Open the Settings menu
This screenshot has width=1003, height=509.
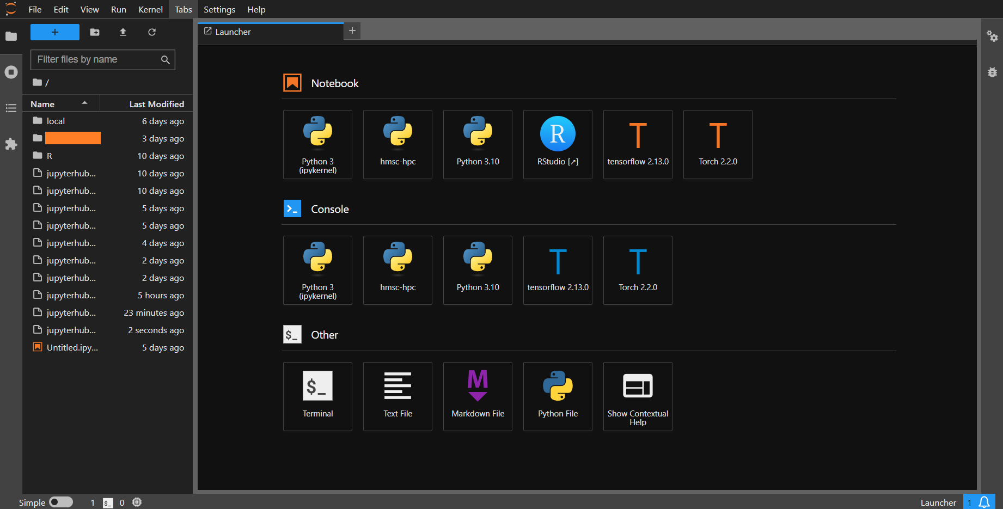point(219,9)
